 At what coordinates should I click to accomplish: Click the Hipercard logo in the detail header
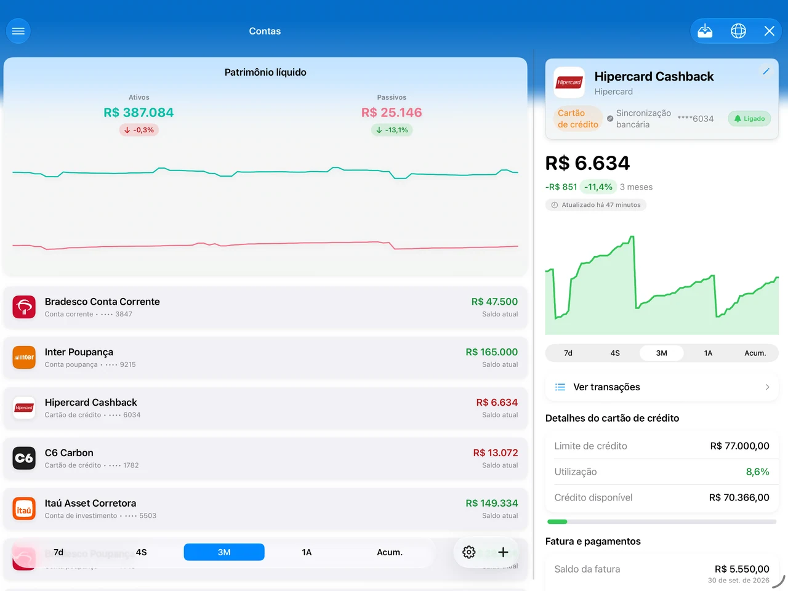569,82
